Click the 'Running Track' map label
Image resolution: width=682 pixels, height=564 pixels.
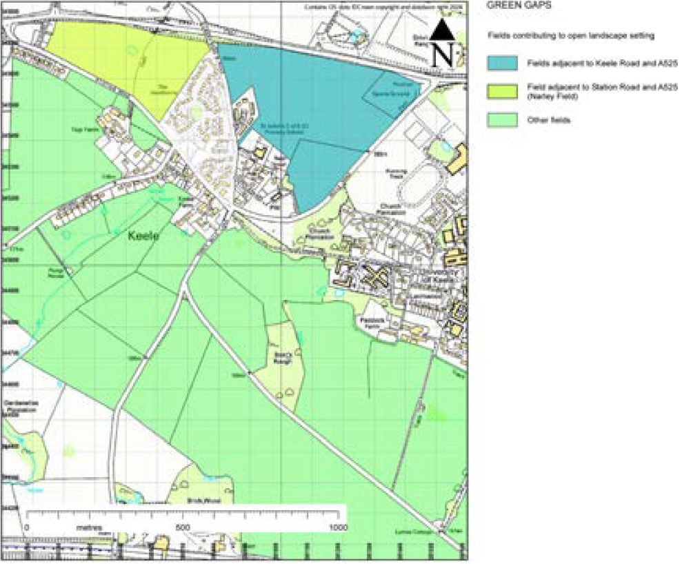click(x=395, y=174)
